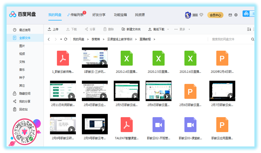
Task: Open 隐藏空间 hidden space
Action: point(25,93)
